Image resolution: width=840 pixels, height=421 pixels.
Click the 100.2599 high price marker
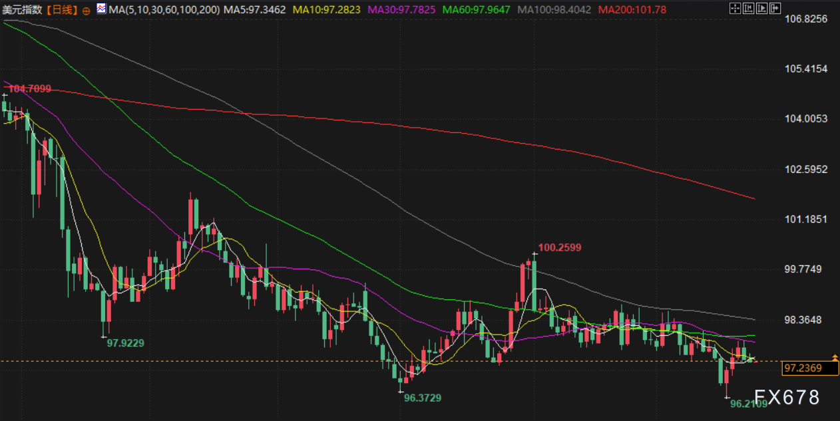point(560,247)
